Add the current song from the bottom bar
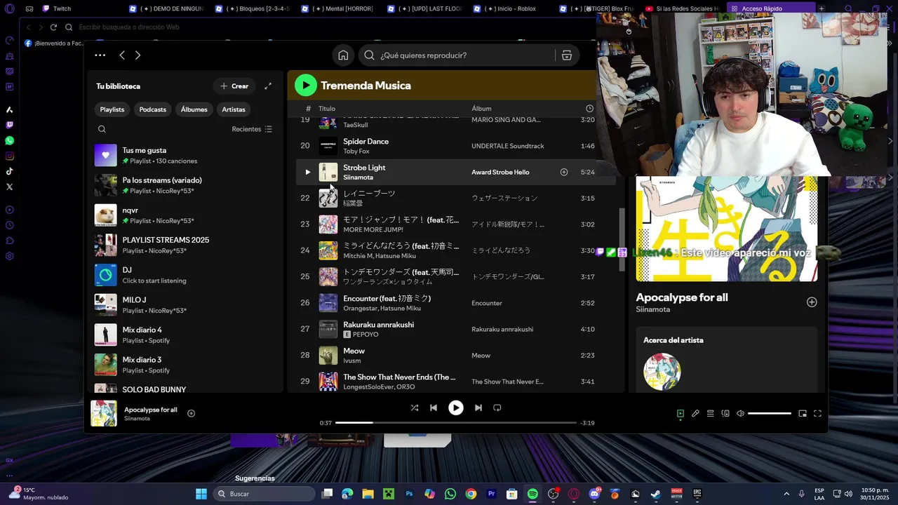The height and width of the screenshot is (505, 898). pyautogui.click(x=191, y=413)
